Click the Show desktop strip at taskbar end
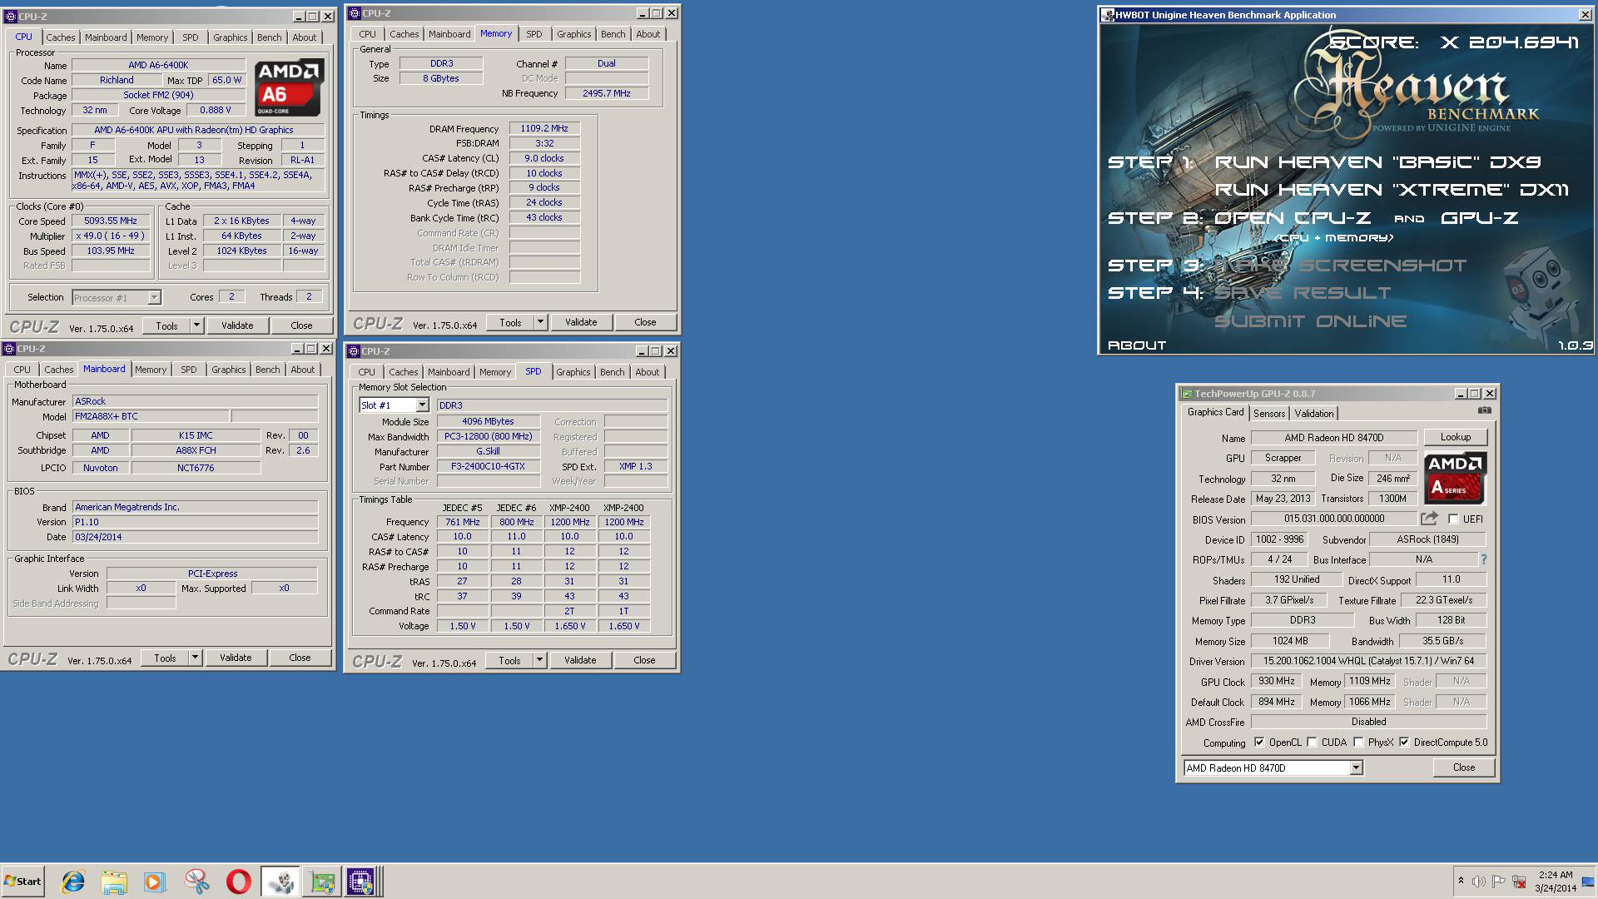The image size is (1598, 899). click(1588, 882)
